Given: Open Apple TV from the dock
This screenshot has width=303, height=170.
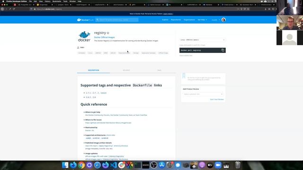Looking at the screenshot, I should (210, 165).
